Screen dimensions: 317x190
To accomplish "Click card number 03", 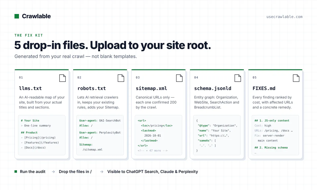I will [138, 77].
